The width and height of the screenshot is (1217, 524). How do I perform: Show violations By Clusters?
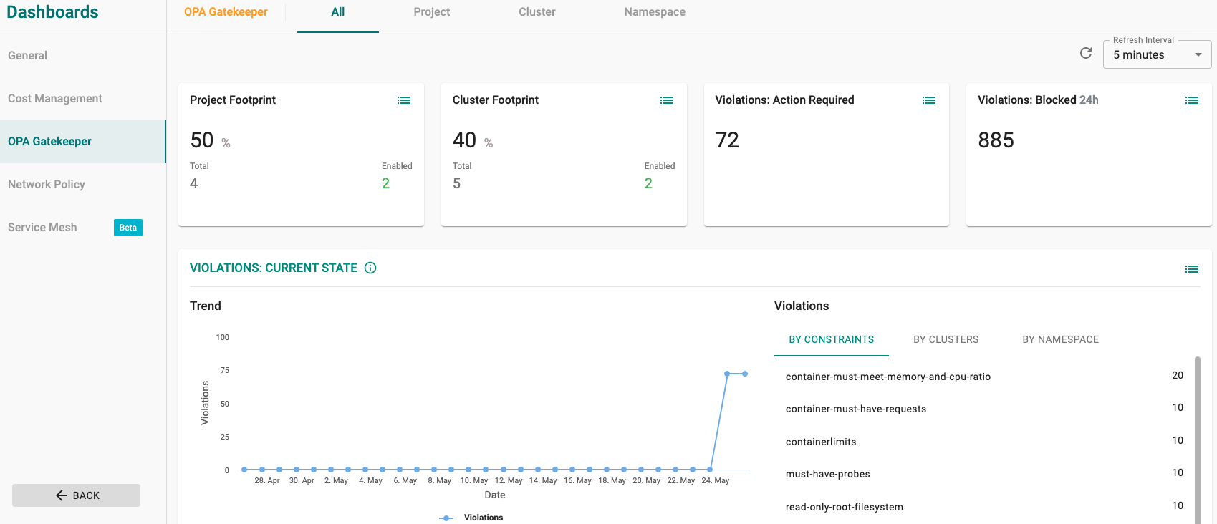point(946,339)
